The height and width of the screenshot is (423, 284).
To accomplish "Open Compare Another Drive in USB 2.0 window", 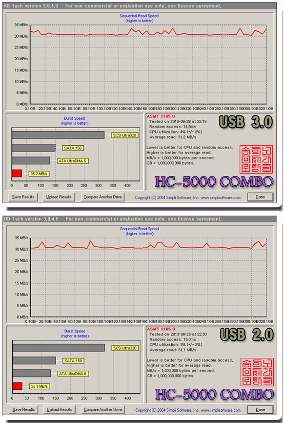I will click(103, 409).
